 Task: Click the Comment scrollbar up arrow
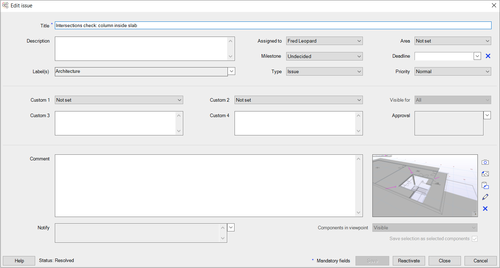(359, 159)
